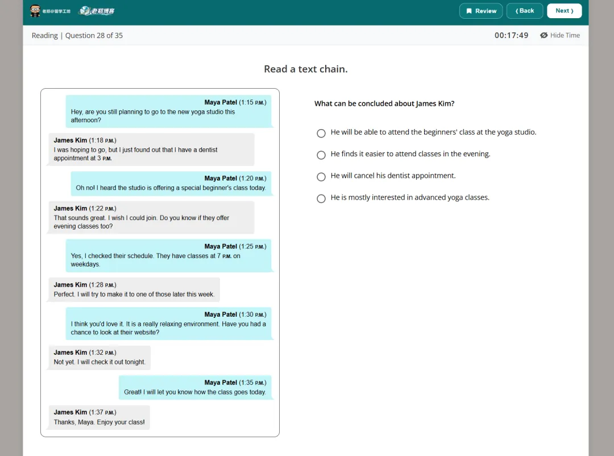This screenshot has height=456, width=614.
Task: Click James Kim's 1:32 P.M. 'Not yet' message
Action: (x=99, y=357)
